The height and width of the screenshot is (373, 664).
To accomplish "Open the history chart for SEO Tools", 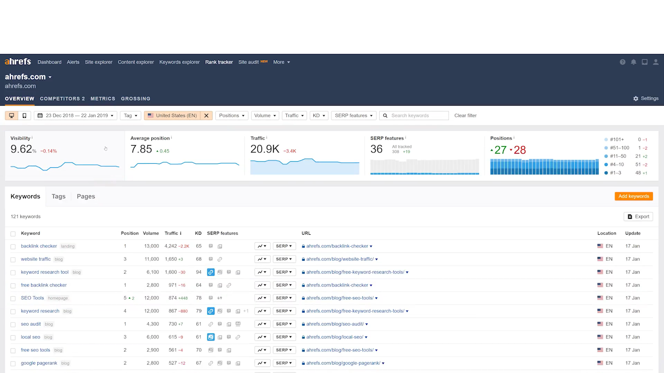I will click(x=262, y=298).
